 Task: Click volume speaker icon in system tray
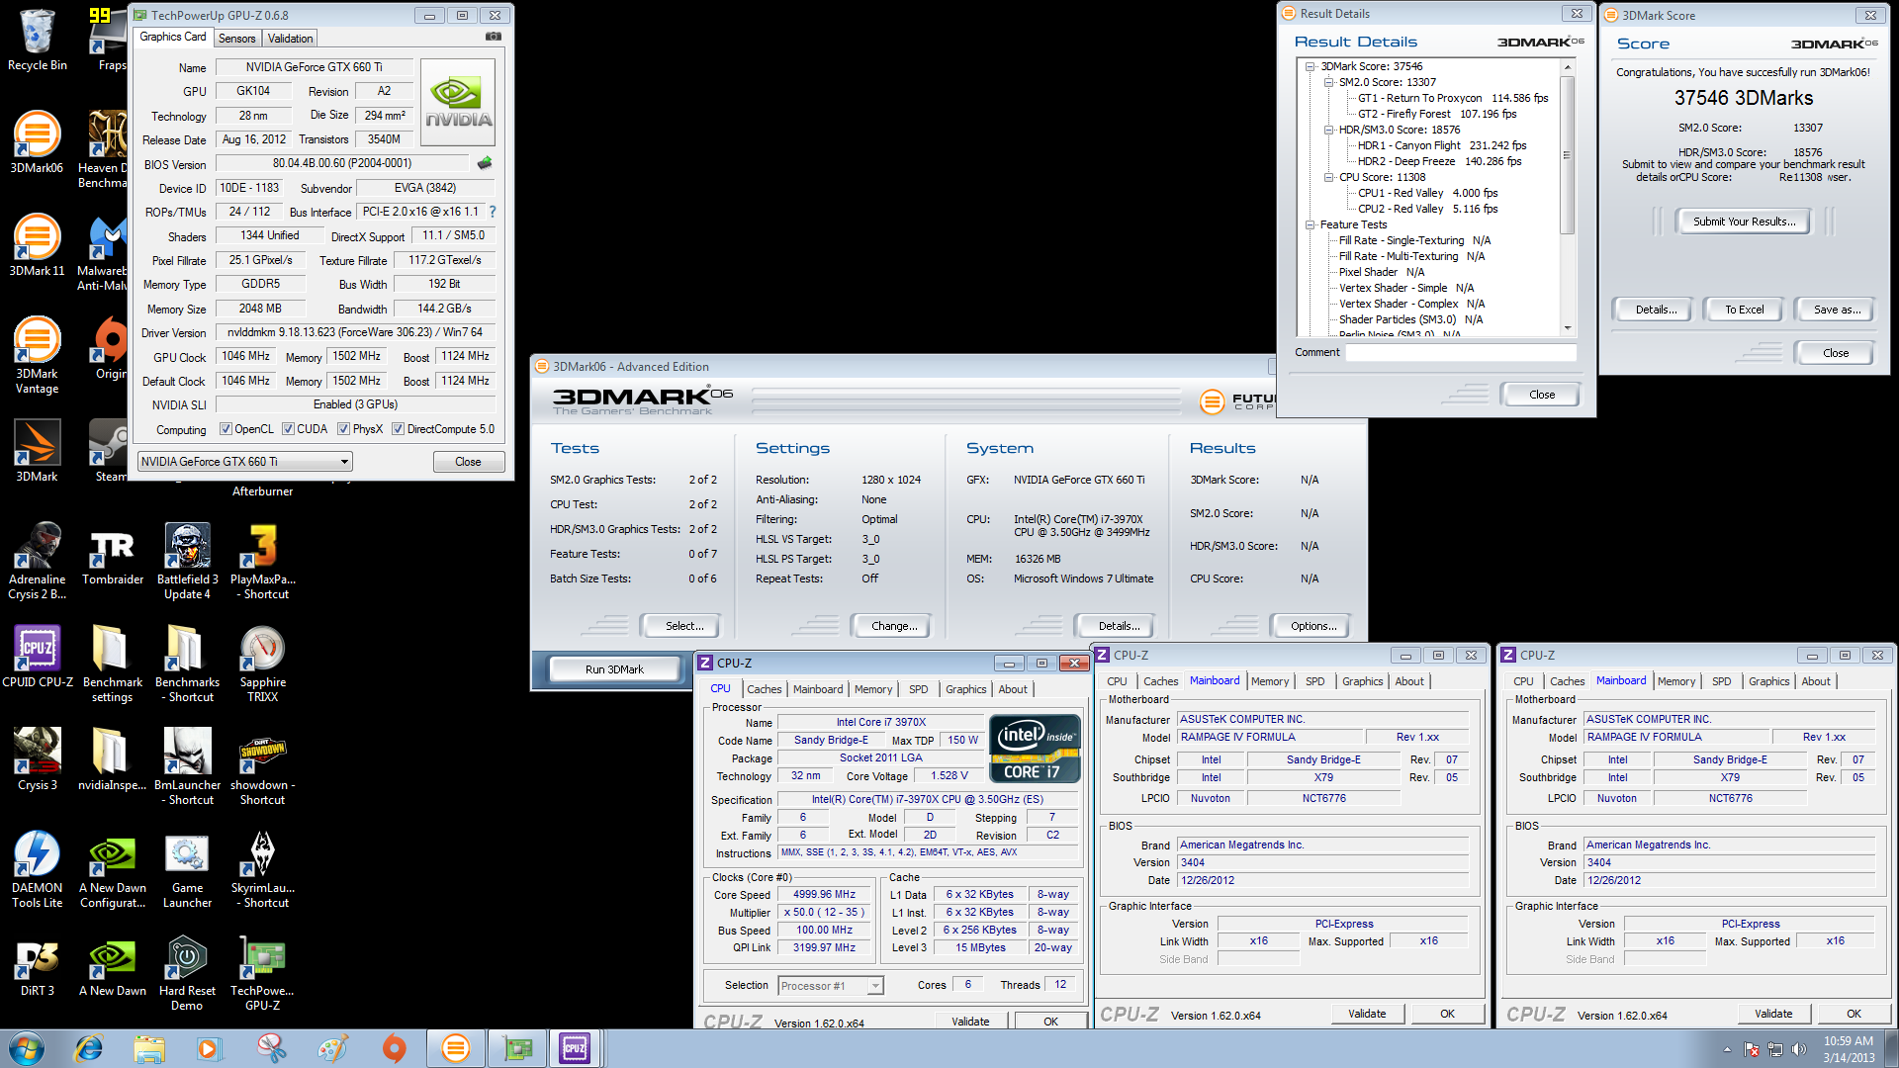click(1799, 1049)
